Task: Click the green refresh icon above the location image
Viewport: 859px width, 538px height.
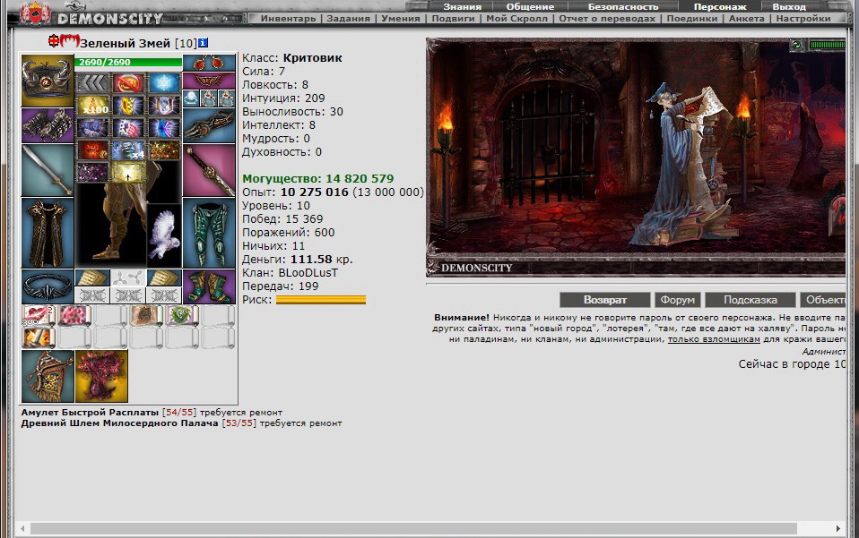Action: [x=797, y=45]
